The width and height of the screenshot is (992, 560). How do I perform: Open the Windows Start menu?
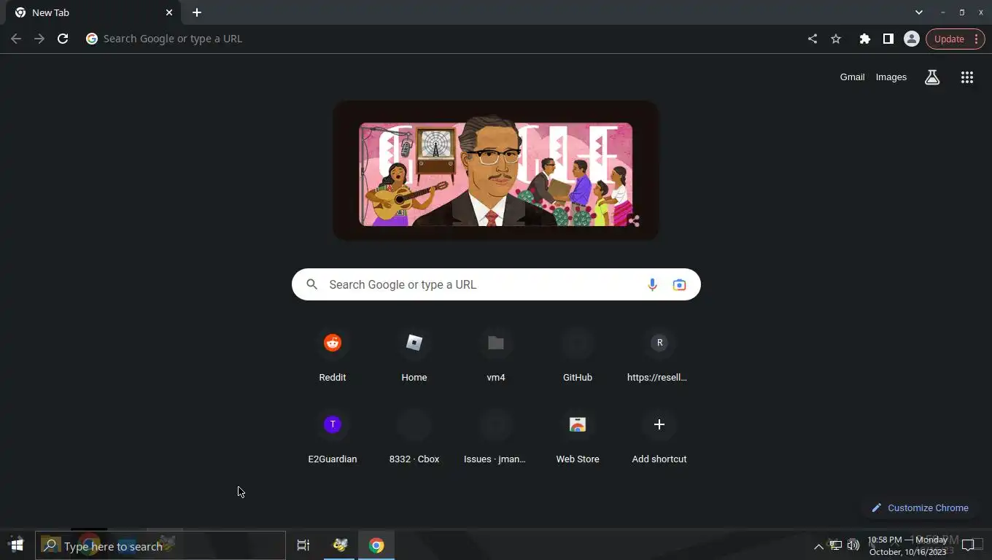[17, 545]
